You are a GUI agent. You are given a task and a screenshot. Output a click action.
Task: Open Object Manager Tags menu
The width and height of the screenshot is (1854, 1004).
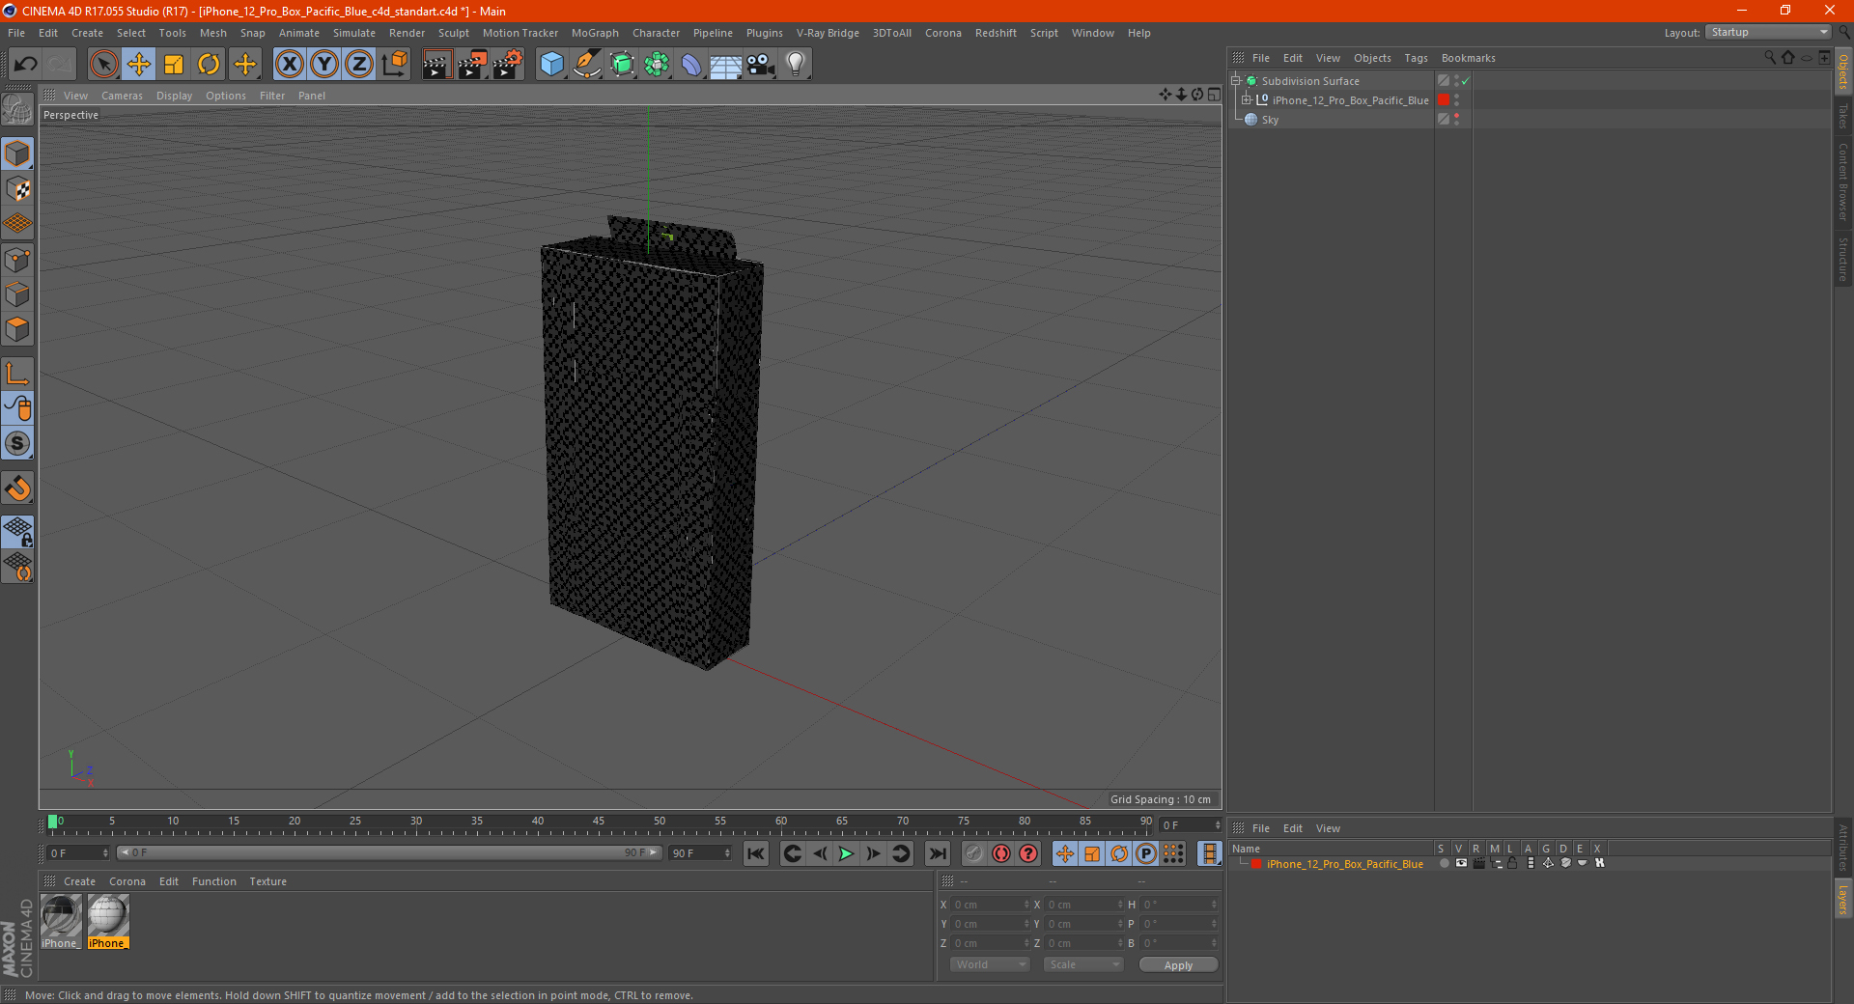click(x=1416, y=58)
